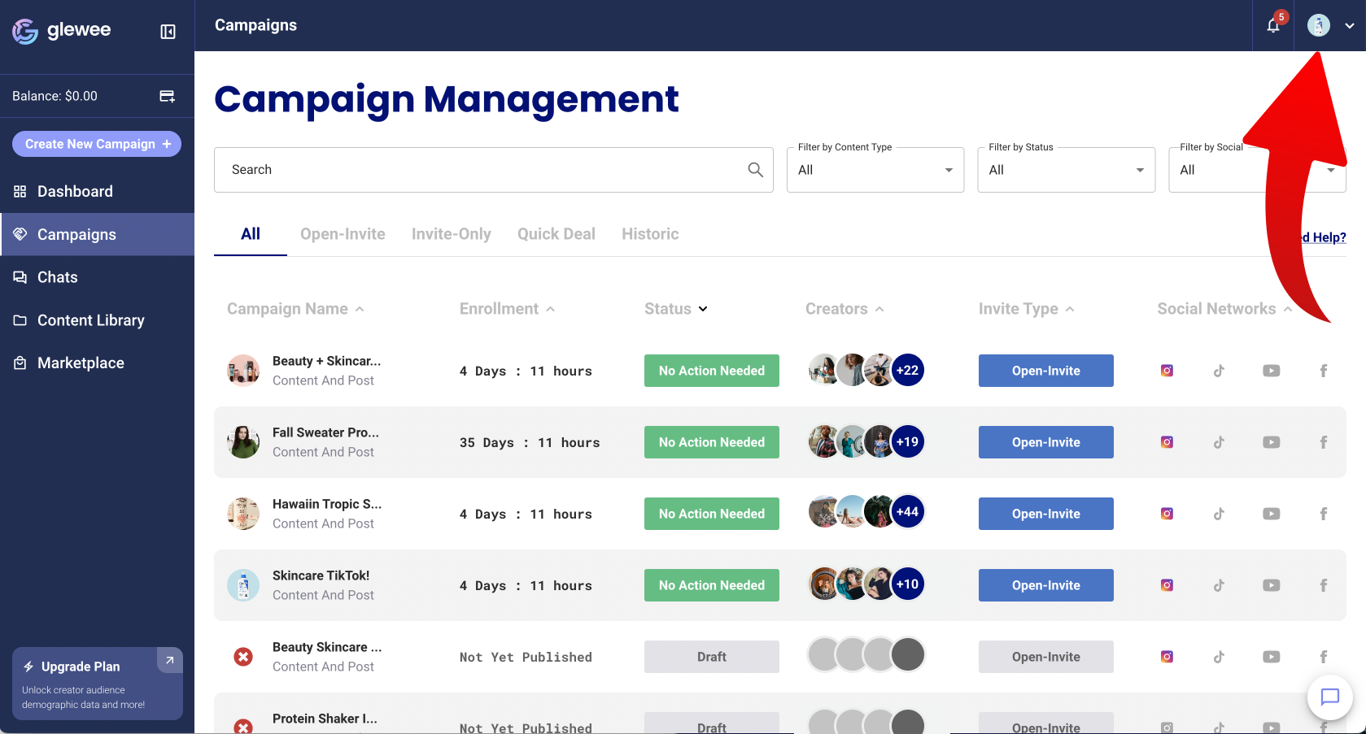Click the Fall Sweater Pro... campaign thumbnail
This screenshot has width=1366, height=734.
pos(242,442)
